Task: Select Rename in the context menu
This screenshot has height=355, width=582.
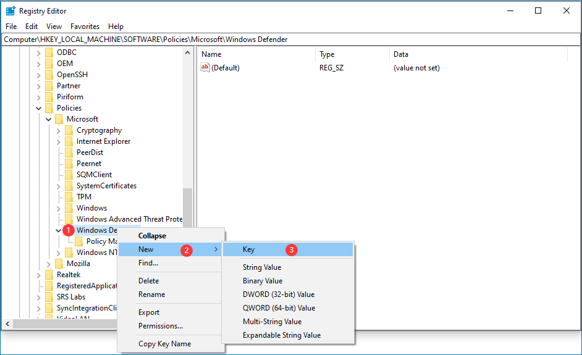Action: pyautogui.click(x=171, y=294)
